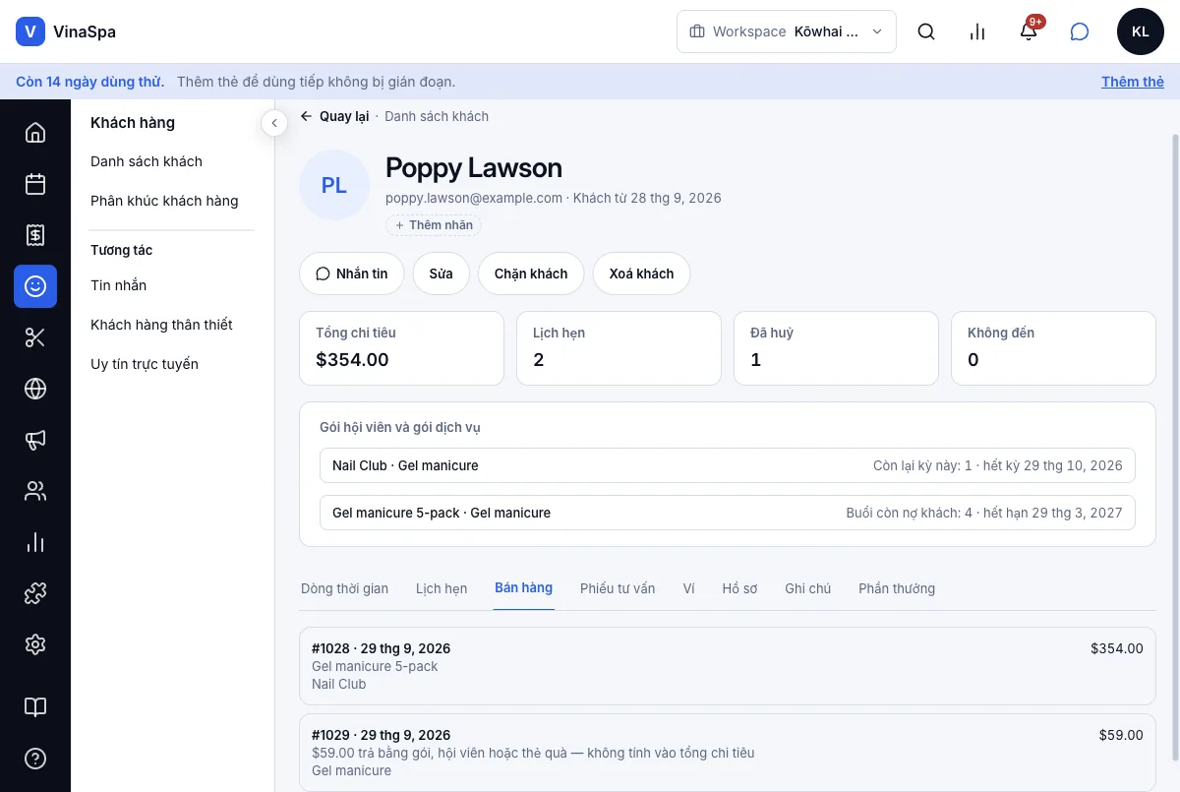Switch to the Lịch hẹn tab

point(442,588)
